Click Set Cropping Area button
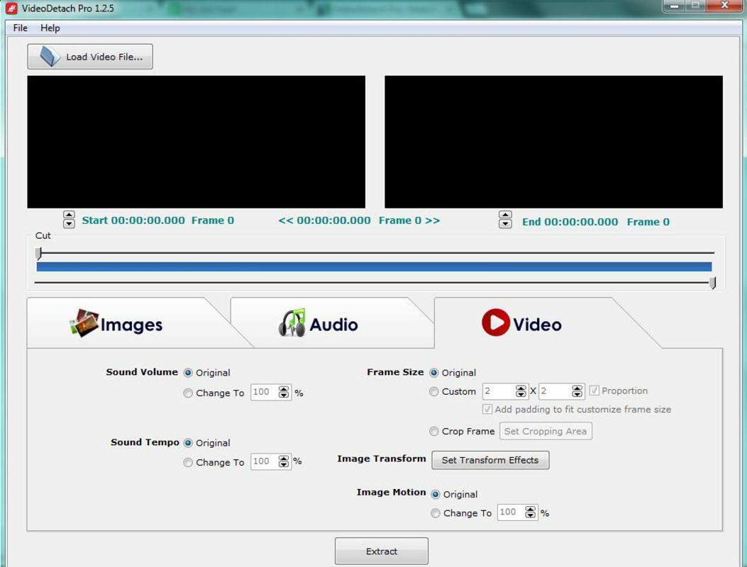747x567 pixels. click(546, 431)
